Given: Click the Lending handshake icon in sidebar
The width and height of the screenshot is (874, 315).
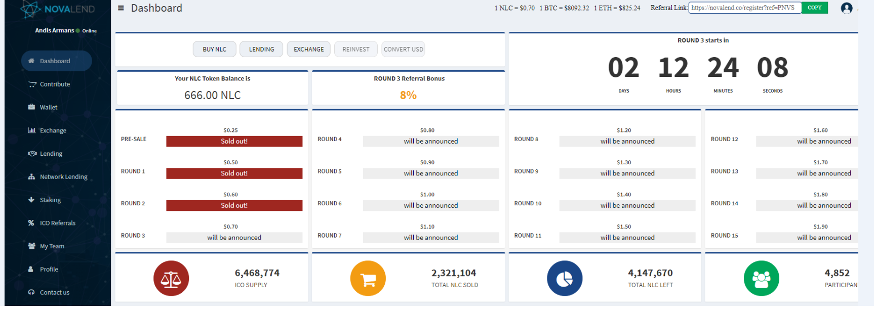Looking at the screenshot, I should coord(32,153).
